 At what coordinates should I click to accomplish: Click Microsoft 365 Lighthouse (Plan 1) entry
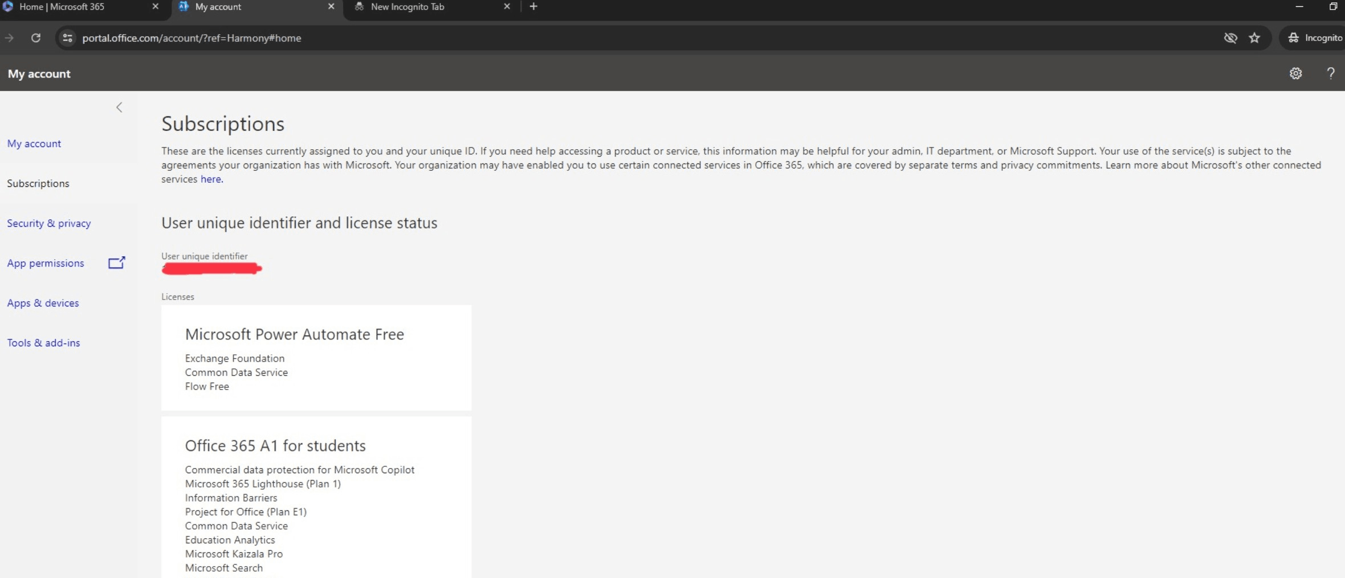point(263,484)
